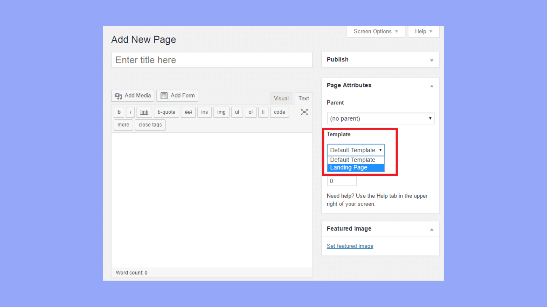Viewport: 547px width, 307px height.
Task: Click the Set featured image link
Action: pyautogui.click(x=350, y=246)
